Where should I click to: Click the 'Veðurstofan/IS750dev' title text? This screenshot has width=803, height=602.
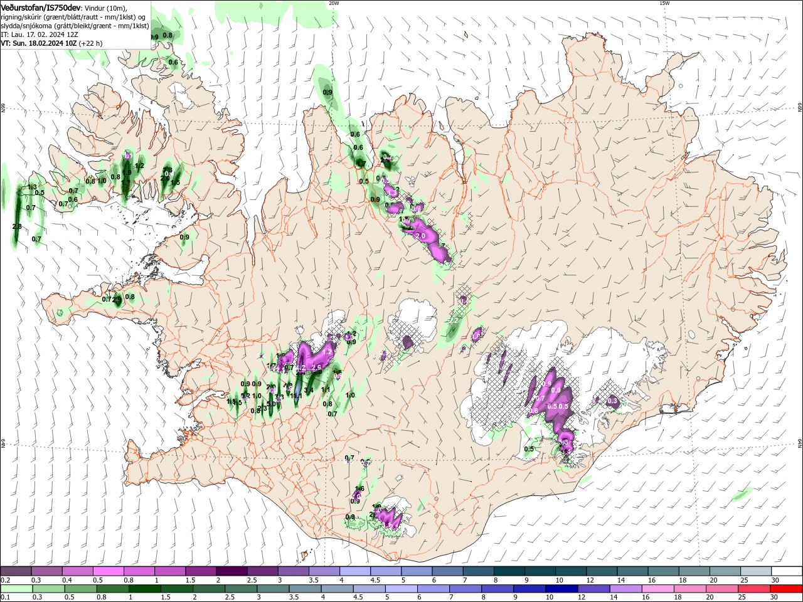tap(41, 8)
